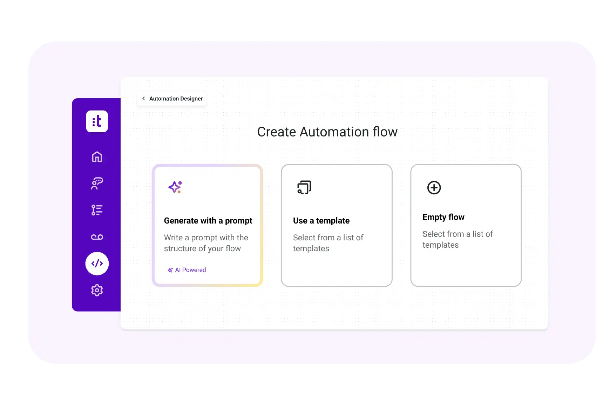
Task: Click the Create Automation flow heading
Action: click(x=327, y=132)
